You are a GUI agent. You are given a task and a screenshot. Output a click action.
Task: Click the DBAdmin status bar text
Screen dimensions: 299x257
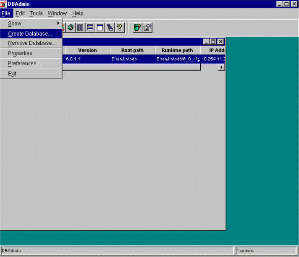[x=11, y=251]
